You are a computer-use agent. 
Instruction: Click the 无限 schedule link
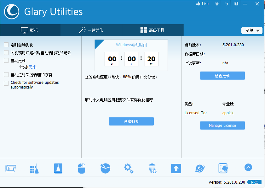click(33, 67)
